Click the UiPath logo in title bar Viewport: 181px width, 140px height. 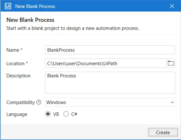point(8,6)
